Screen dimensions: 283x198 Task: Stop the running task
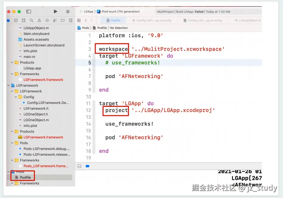68,12
